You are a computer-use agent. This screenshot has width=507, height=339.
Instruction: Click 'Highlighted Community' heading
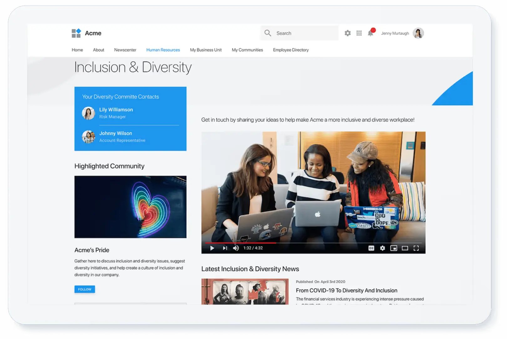[x=109, y=166]
